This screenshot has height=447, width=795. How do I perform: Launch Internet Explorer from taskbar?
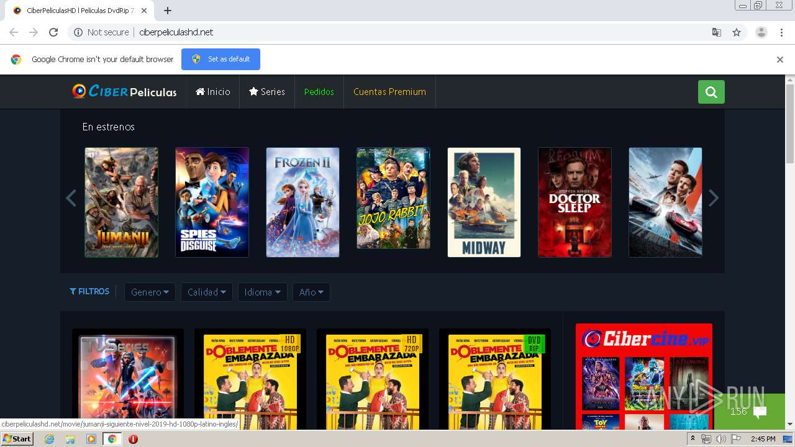[49, 439]
